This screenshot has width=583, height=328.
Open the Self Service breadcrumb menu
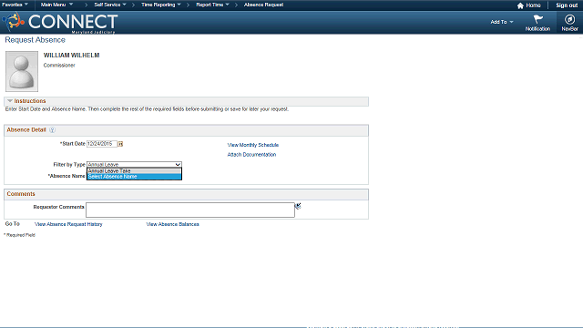click(110, 5)
